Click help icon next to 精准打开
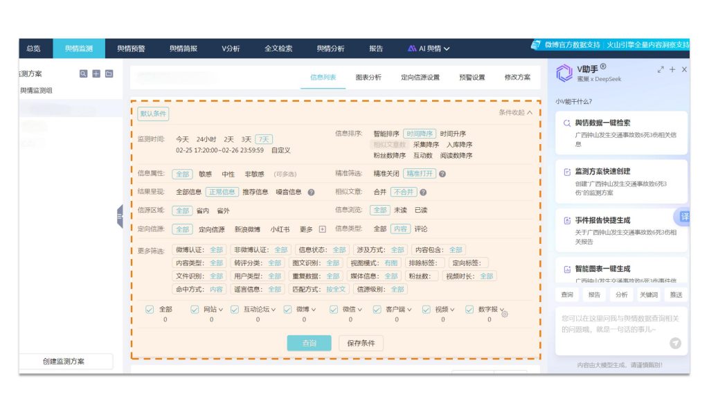 pyautogui.click(x=442, y=174)
